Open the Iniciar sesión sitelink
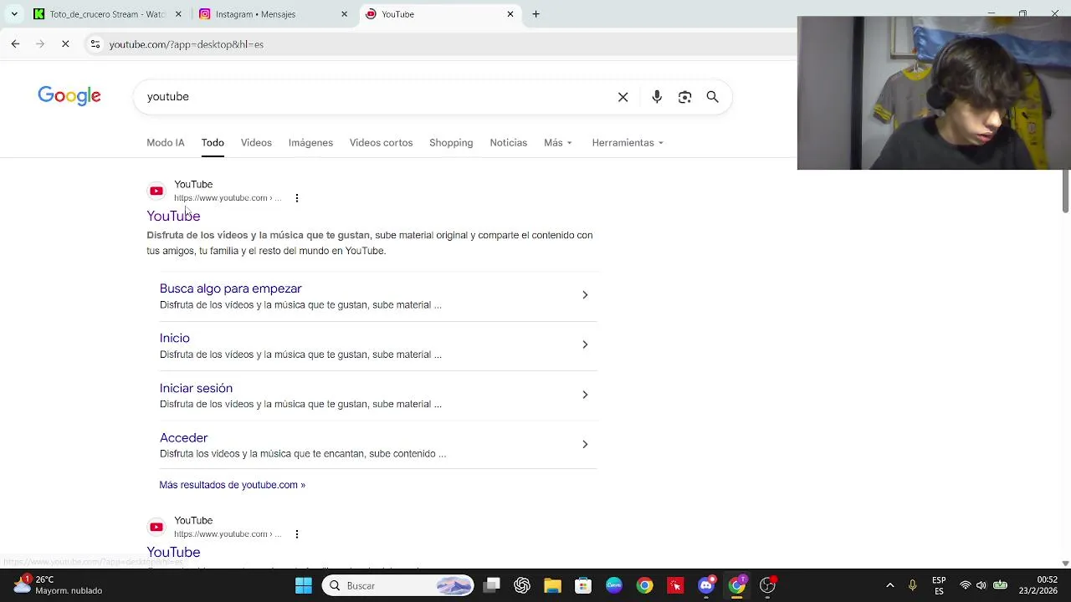Screen dimensions: 1071x602 pos(196,388)
